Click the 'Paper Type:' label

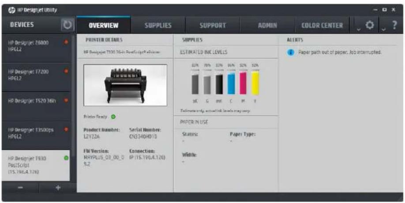pyautogui.click(x=243, y=134)
